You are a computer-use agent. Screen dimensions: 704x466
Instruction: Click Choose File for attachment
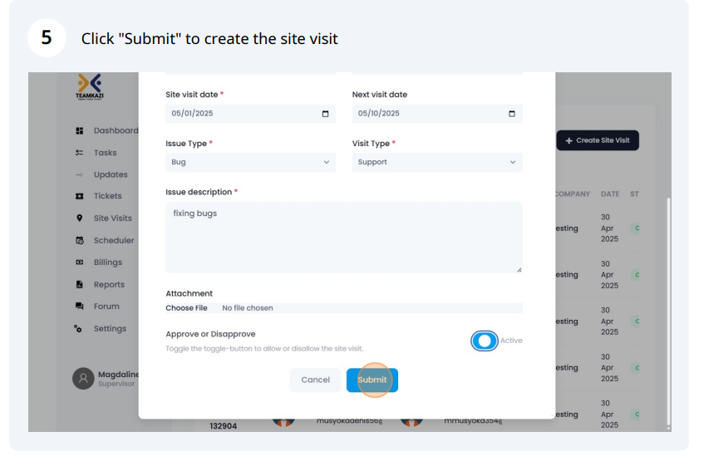click(x=186, y=308)
